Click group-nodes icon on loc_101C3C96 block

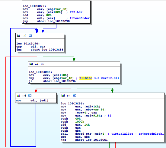tap(75, 96)
